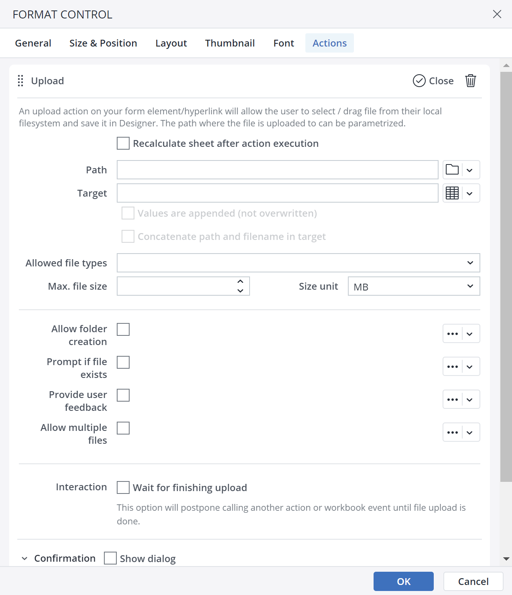512x595 pixels.
Task: Collapse the Confirmation section chevron
Action: pyautogui.click(x=24, y=558)
